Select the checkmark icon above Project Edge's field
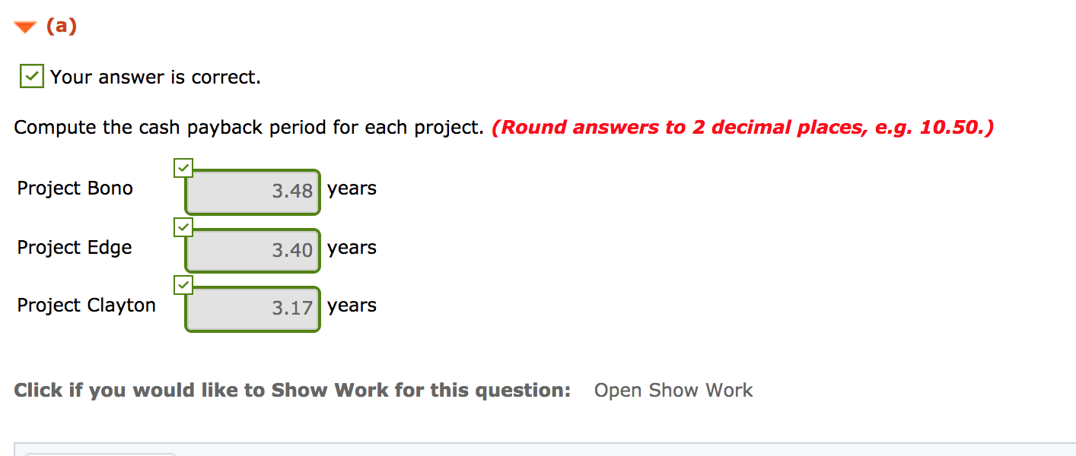The image size is (1076, 456). 183,226
